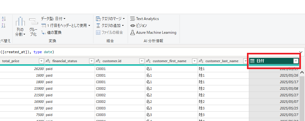Open the total_price column filter dropdown
Screen dimensions: 305x121
pos(41,61)
